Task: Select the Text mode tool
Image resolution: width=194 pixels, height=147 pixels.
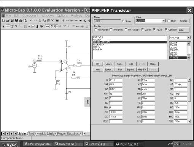Action: point(12,26)
